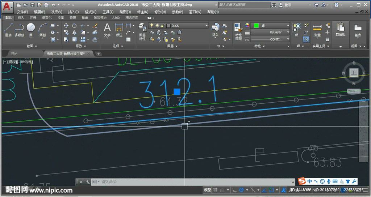Toggle snap mode in status bar

[x=222, y=190]
